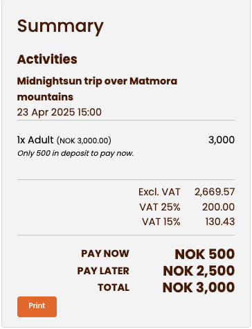Select the date 23 Apr 2025 15:00
The image size is (252, 329).
(60, 112)
